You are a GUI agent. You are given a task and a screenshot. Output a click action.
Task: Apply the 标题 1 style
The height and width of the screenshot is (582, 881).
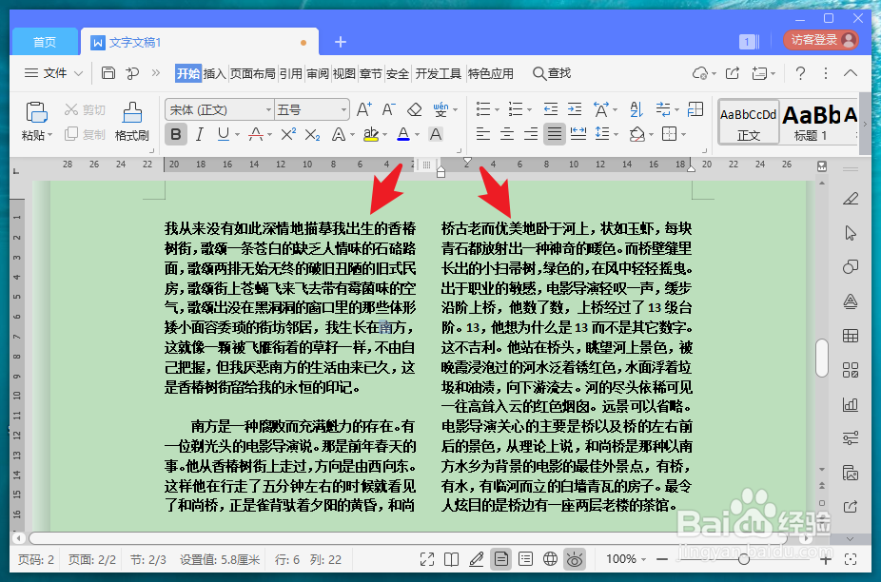point(813,122)
